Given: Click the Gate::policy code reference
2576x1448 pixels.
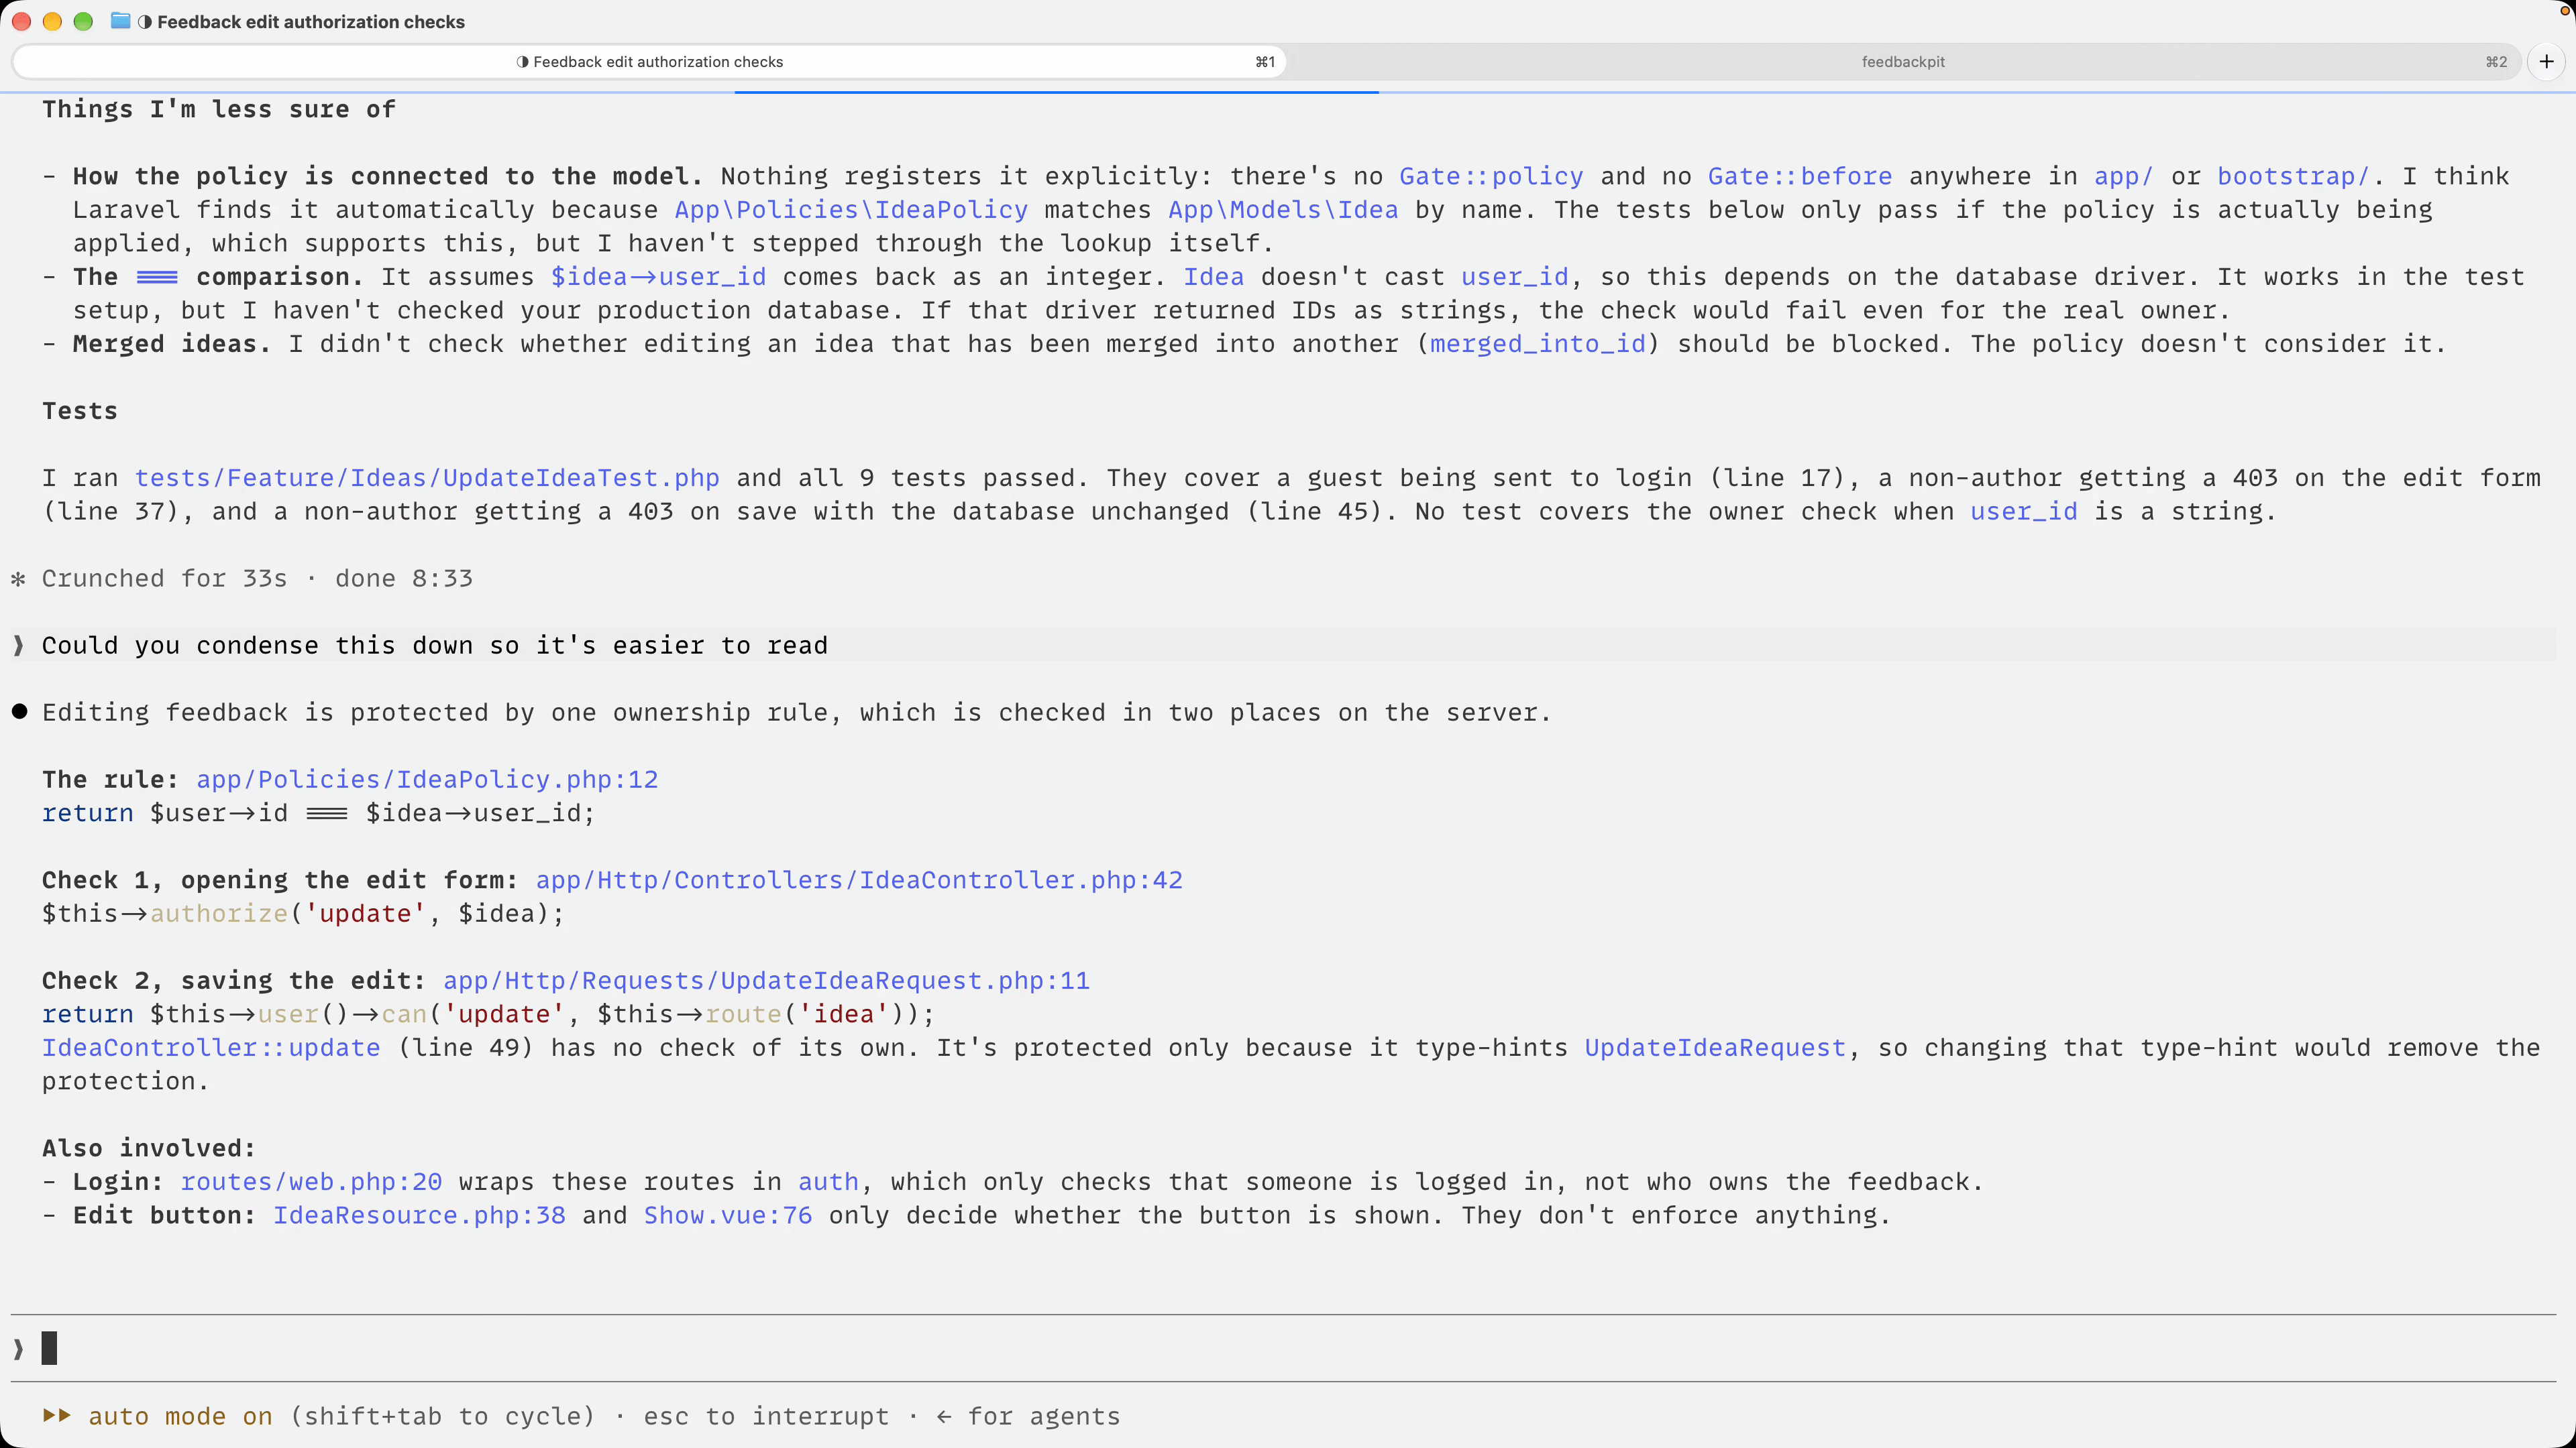Looking at the screenshot, I should [1491, 176].
